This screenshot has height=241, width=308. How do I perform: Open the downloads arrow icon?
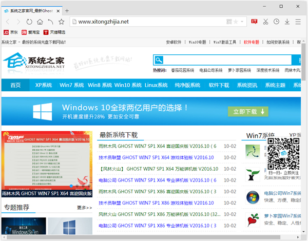pos(287,22)
